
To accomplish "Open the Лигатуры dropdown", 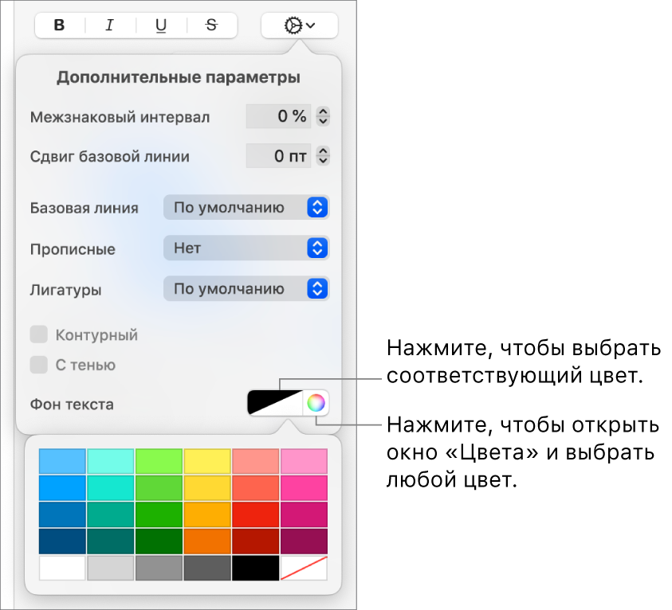I will pyautogui.click(x=246, y=289).
